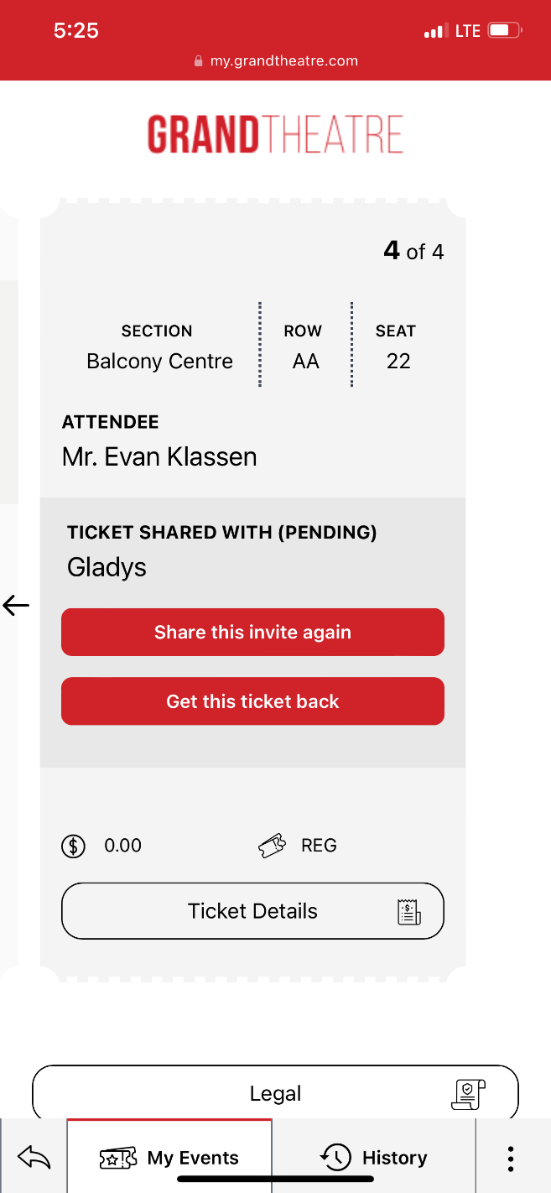Switch to the History tab
This screenshot has width=551, height=1193.
pos(374,1158)
